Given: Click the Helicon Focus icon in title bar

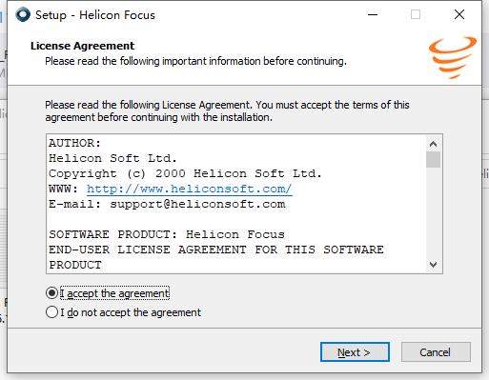Looking at the screenshot, I should click(x=23, y=14).
